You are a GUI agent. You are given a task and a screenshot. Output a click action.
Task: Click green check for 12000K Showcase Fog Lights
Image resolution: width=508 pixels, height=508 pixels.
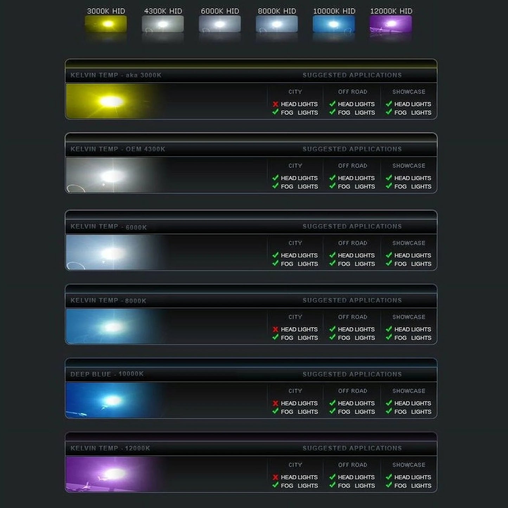click(x=388, y=485)
